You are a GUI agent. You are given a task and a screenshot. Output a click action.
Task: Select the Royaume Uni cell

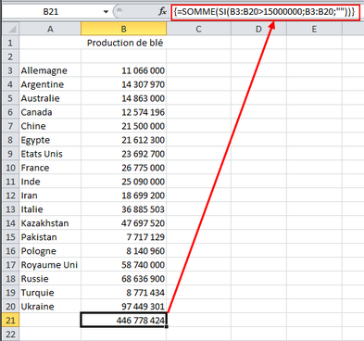(x=50, y=265)
